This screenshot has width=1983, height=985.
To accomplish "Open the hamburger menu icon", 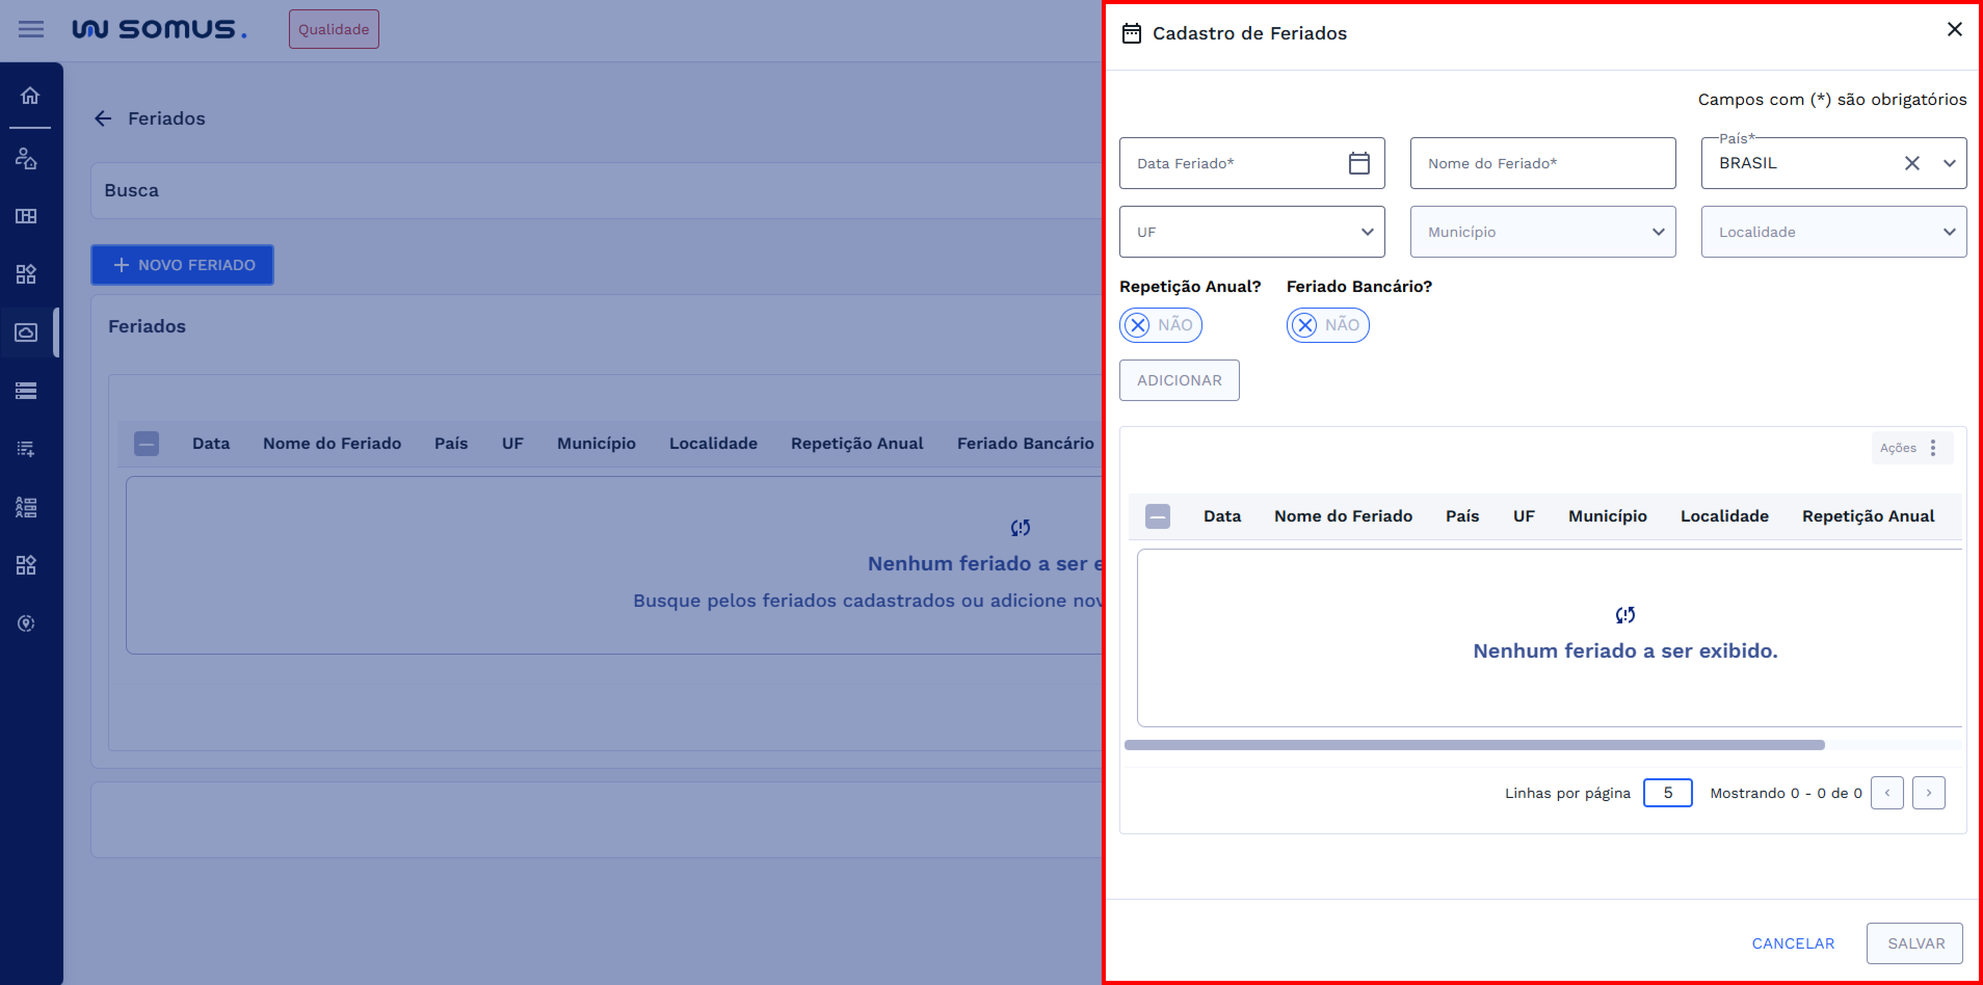I will tap(31, 29).
